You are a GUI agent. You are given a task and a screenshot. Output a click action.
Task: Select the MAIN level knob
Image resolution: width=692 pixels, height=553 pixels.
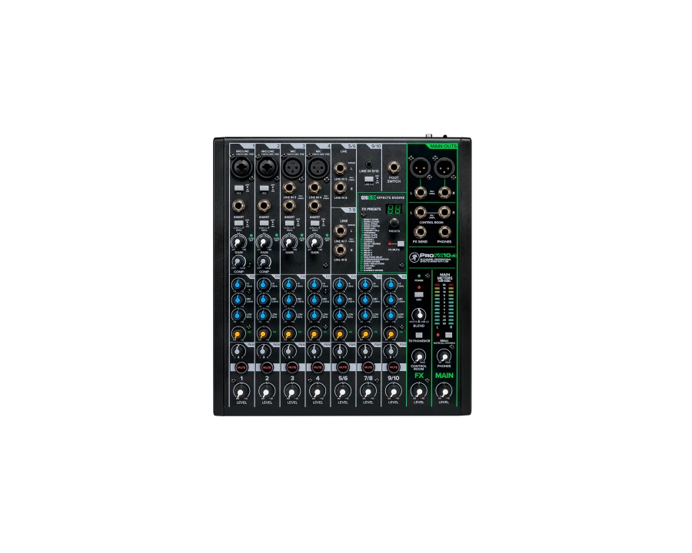click(444, 392)
